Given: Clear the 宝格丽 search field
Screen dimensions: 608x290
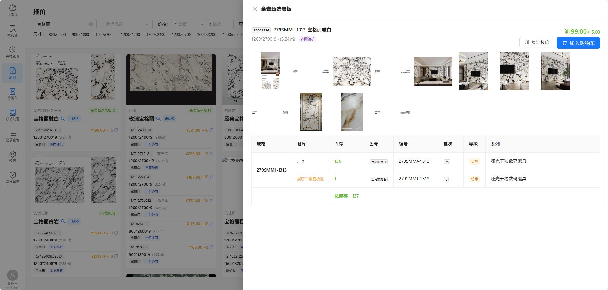Looking at the screenshot, I should pos(91,24).
